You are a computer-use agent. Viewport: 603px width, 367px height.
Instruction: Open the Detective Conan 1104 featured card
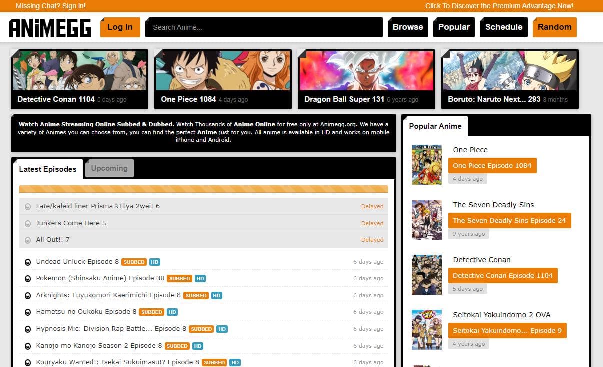pos(79,79)
